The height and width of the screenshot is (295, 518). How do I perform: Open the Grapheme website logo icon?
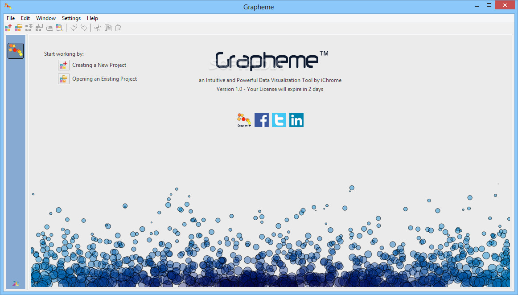244,120
